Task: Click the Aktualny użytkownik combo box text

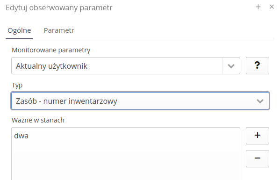Action: (51, 66)
